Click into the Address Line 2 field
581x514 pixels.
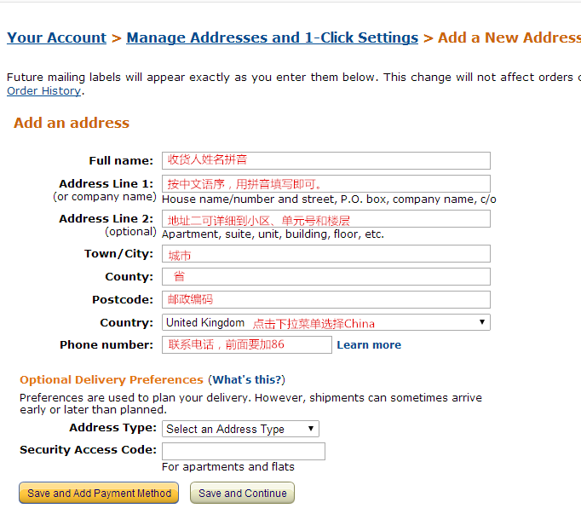point(325,219)
